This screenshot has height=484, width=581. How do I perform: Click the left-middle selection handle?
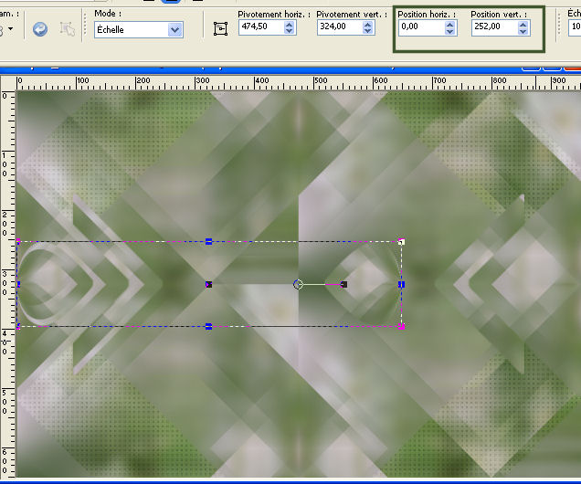(x=18, y=284)
